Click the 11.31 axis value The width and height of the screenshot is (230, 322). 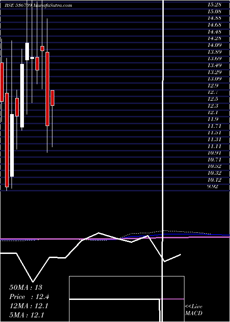click(214, 139)
